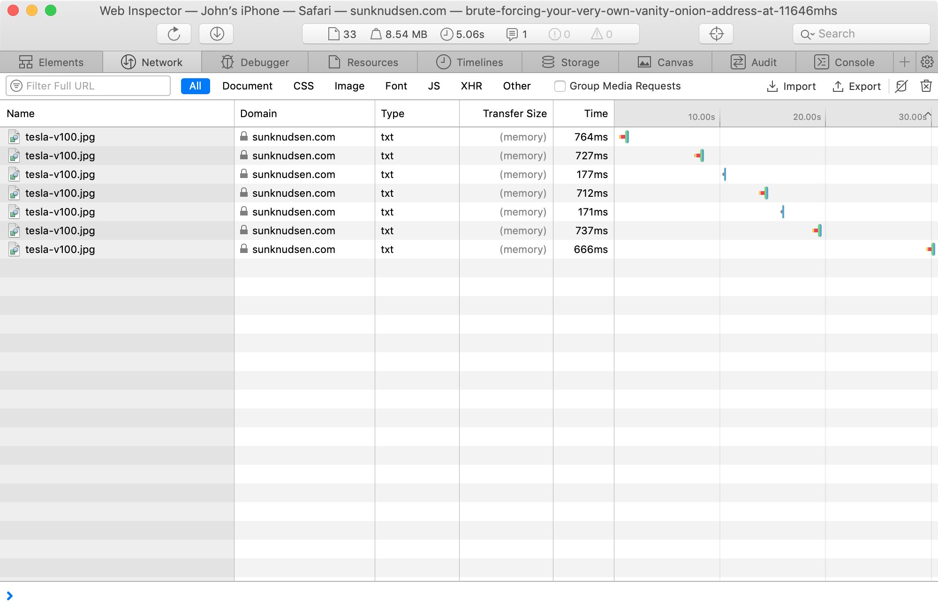Screen dimensions: 938x609
Task: Export the network data via Export
Action: click(857, 86)
